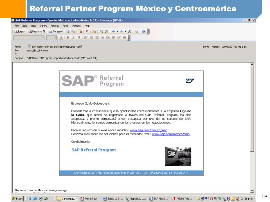
Task: Toggle bulleted list
Action: coord(102,38)
